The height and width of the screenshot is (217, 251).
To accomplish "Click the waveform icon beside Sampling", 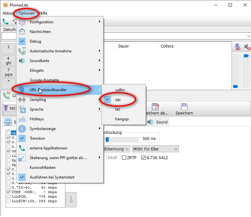I will click(22, 100).
